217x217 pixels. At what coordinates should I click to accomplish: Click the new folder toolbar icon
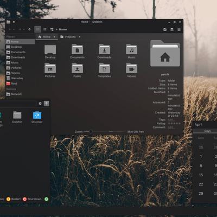(165, 29)
